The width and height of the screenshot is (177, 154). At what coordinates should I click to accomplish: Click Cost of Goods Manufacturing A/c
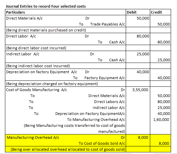click(36, 90)
